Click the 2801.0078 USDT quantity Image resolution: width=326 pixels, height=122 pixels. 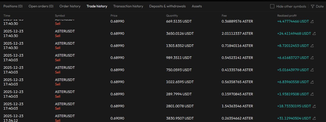pos(180,106)
